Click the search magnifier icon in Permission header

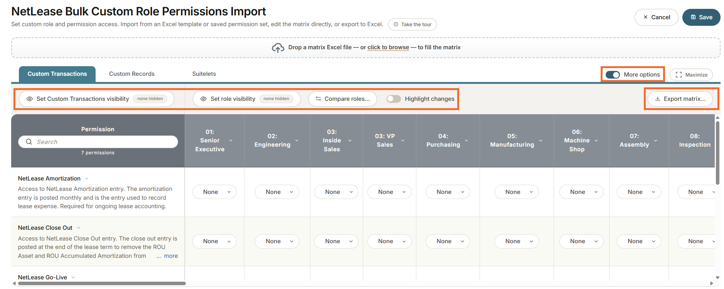pyautogui.click(x=29, y=142)
